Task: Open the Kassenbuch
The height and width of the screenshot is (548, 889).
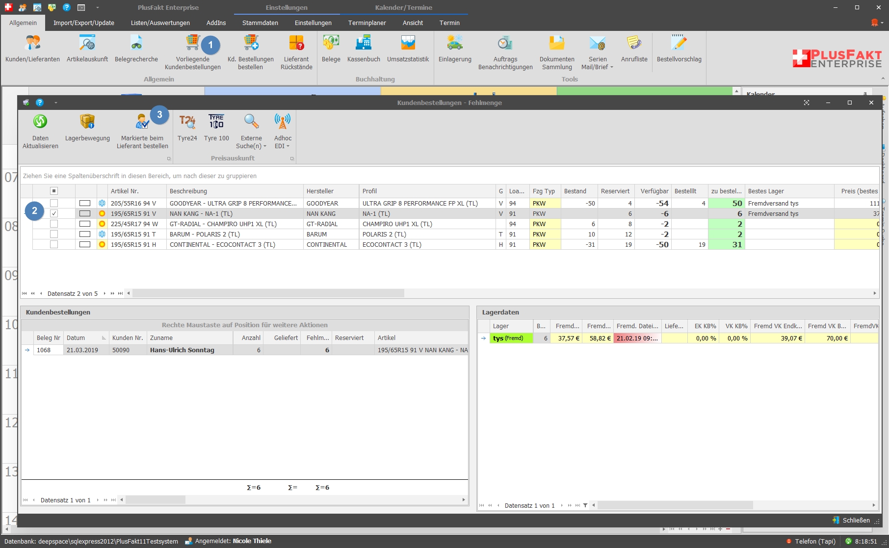Action: [364, 49]
